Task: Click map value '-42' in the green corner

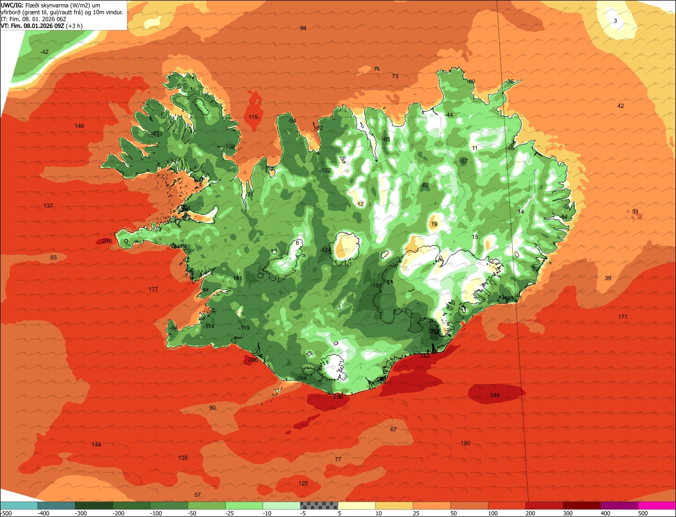Action: pyautogui.click(x=44, y=52)
